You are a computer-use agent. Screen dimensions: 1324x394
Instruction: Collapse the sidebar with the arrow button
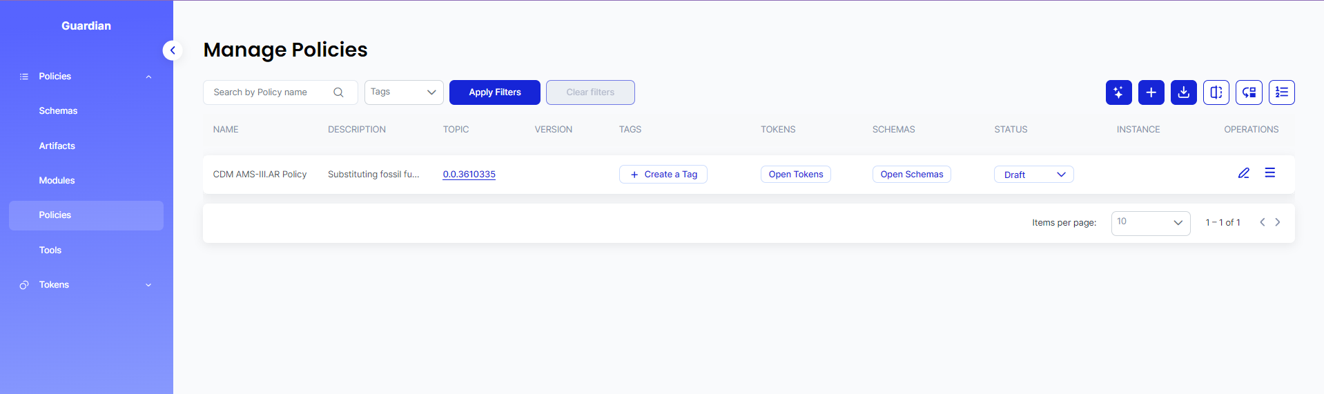point(173,50)
